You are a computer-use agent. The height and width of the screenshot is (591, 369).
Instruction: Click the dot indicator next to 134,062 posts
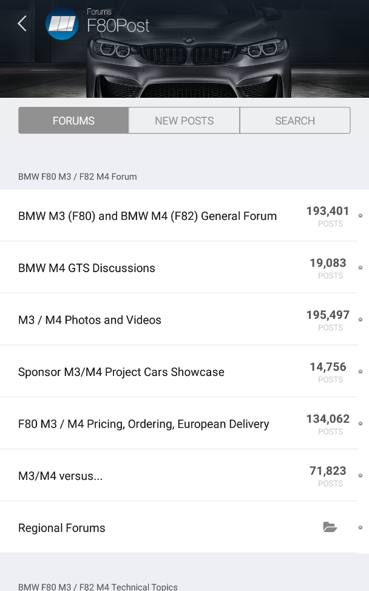[x=361, y=423]
